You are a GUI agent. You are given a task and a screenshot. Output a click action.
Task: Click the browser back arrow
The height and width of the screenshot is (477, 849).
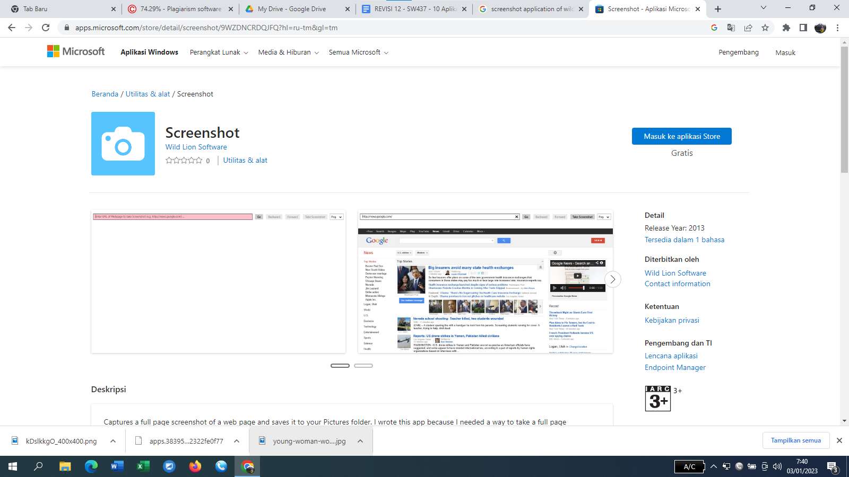(12, 28)
